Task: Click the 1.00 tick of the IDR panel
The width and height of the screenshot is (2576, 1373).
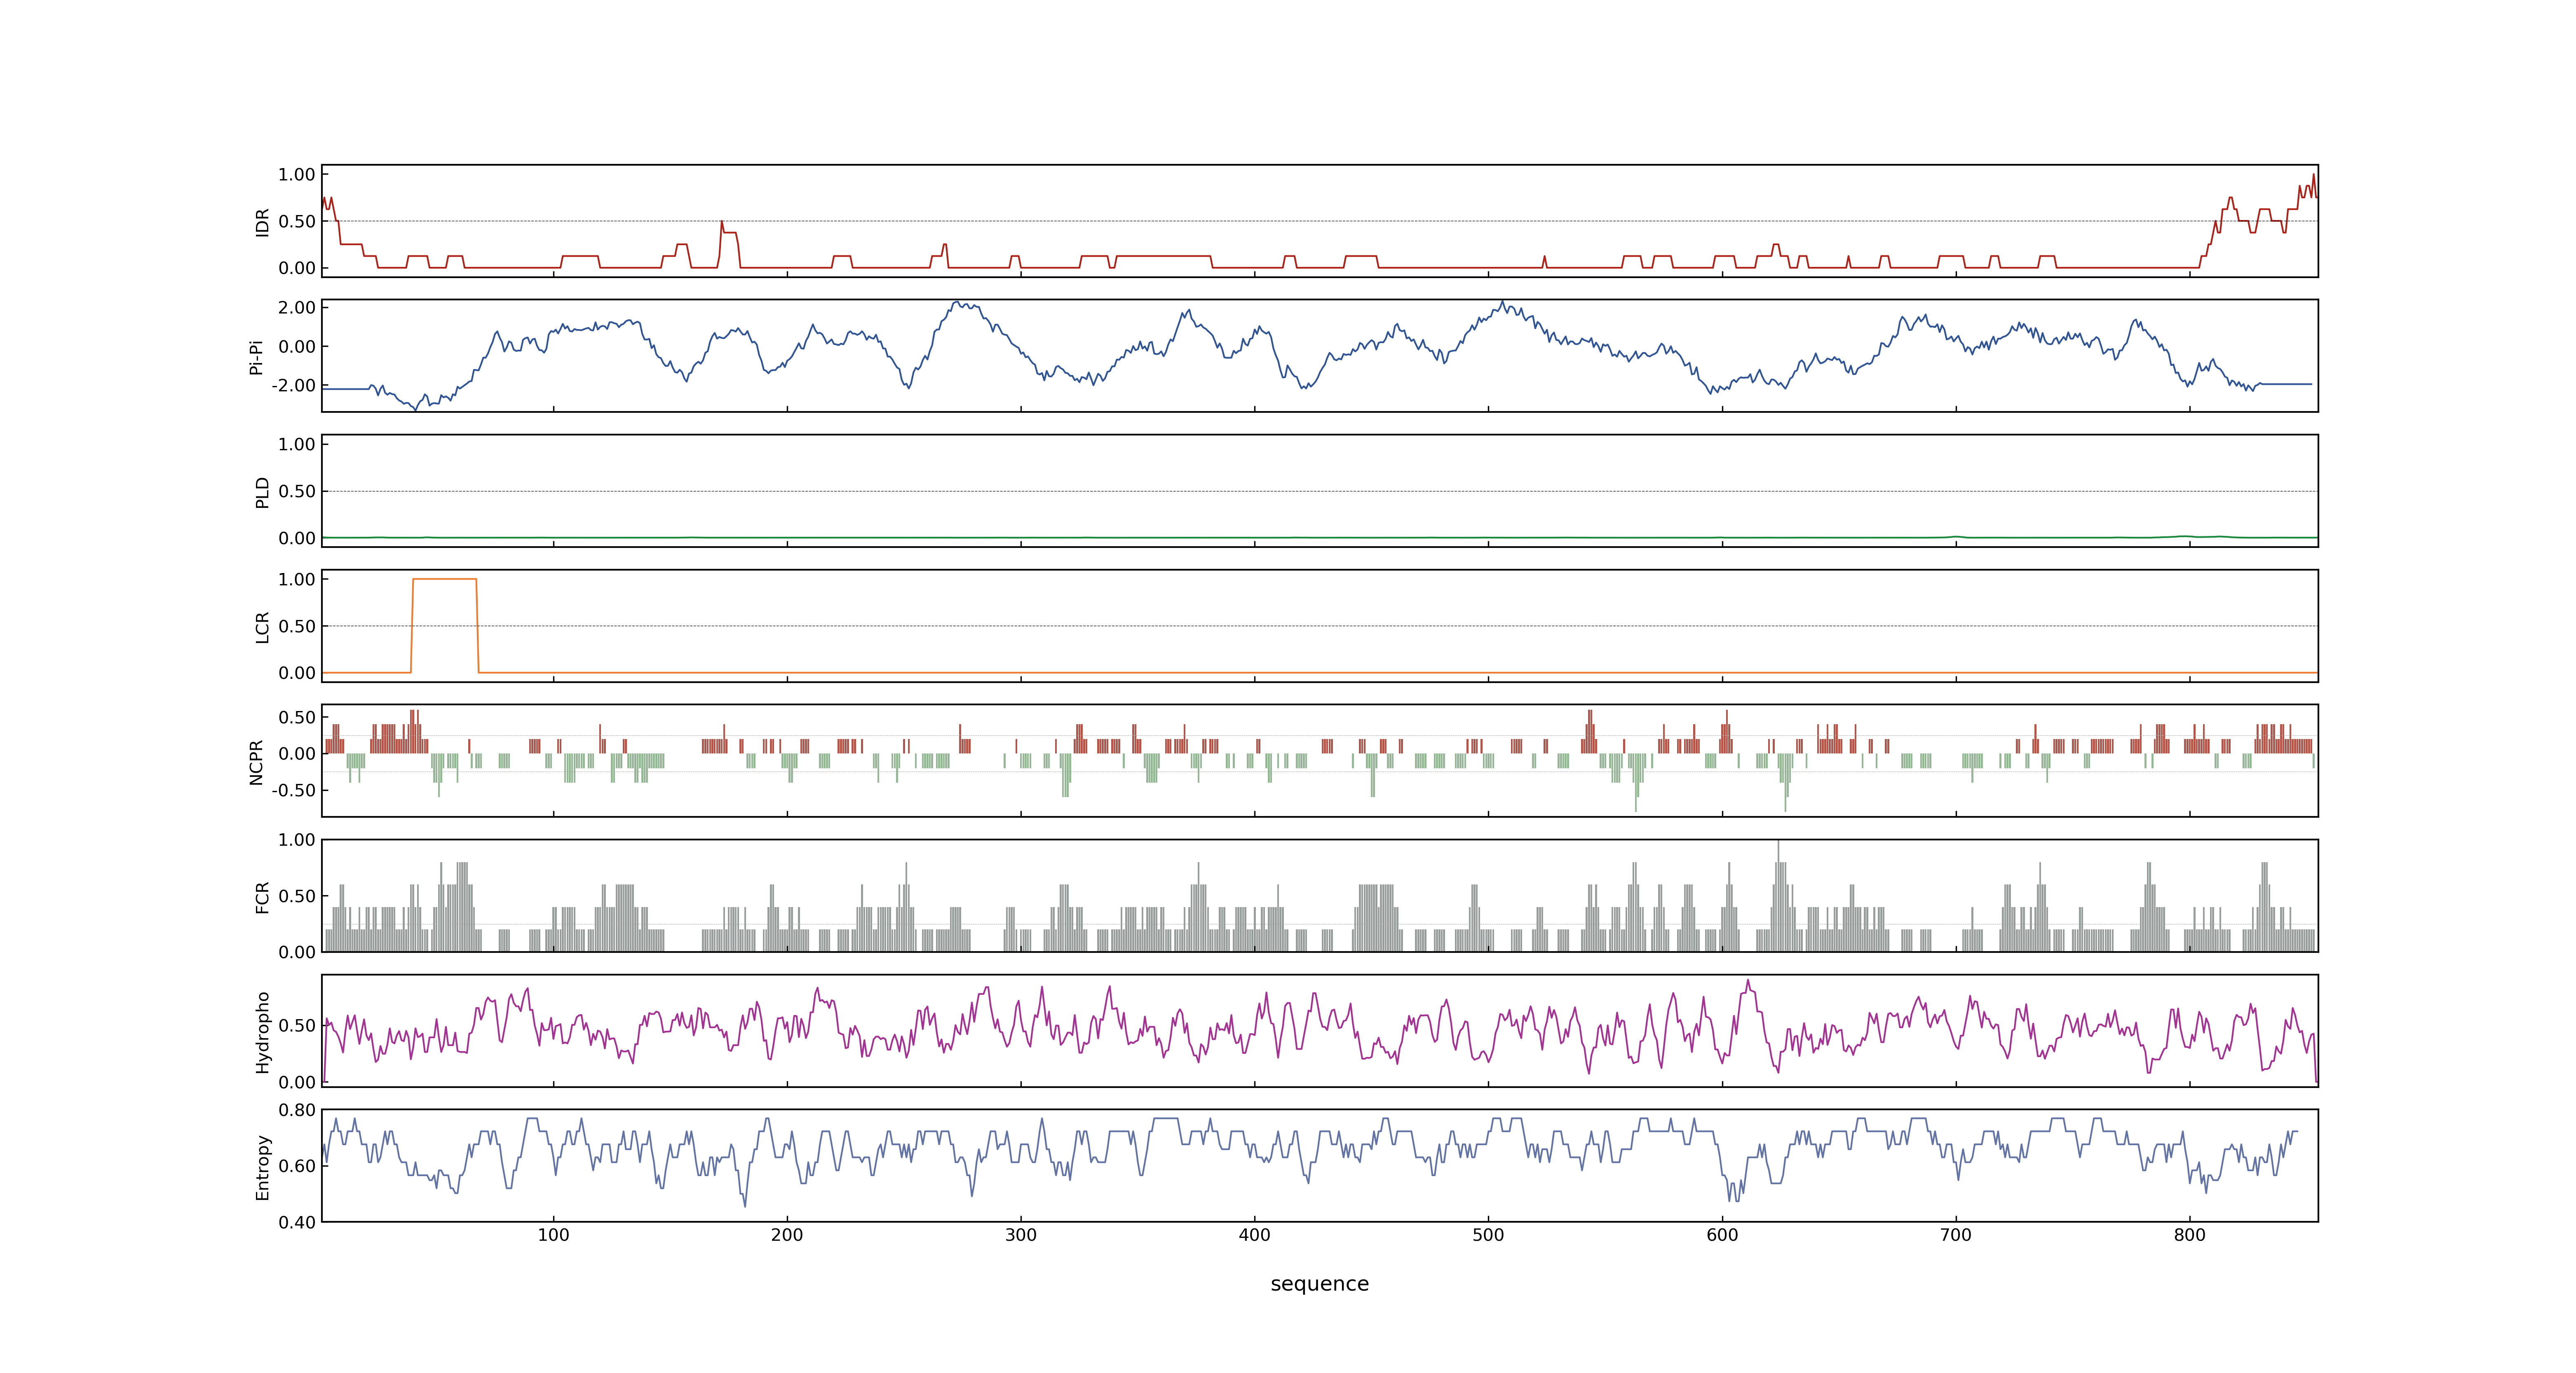Action: pyautogui.click(x=297, y=175)
